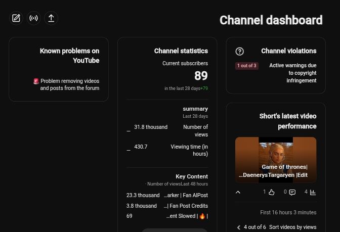340x232 pixels.
Task: Click the upload video arrow icon
Action: [x=51, y=18]
